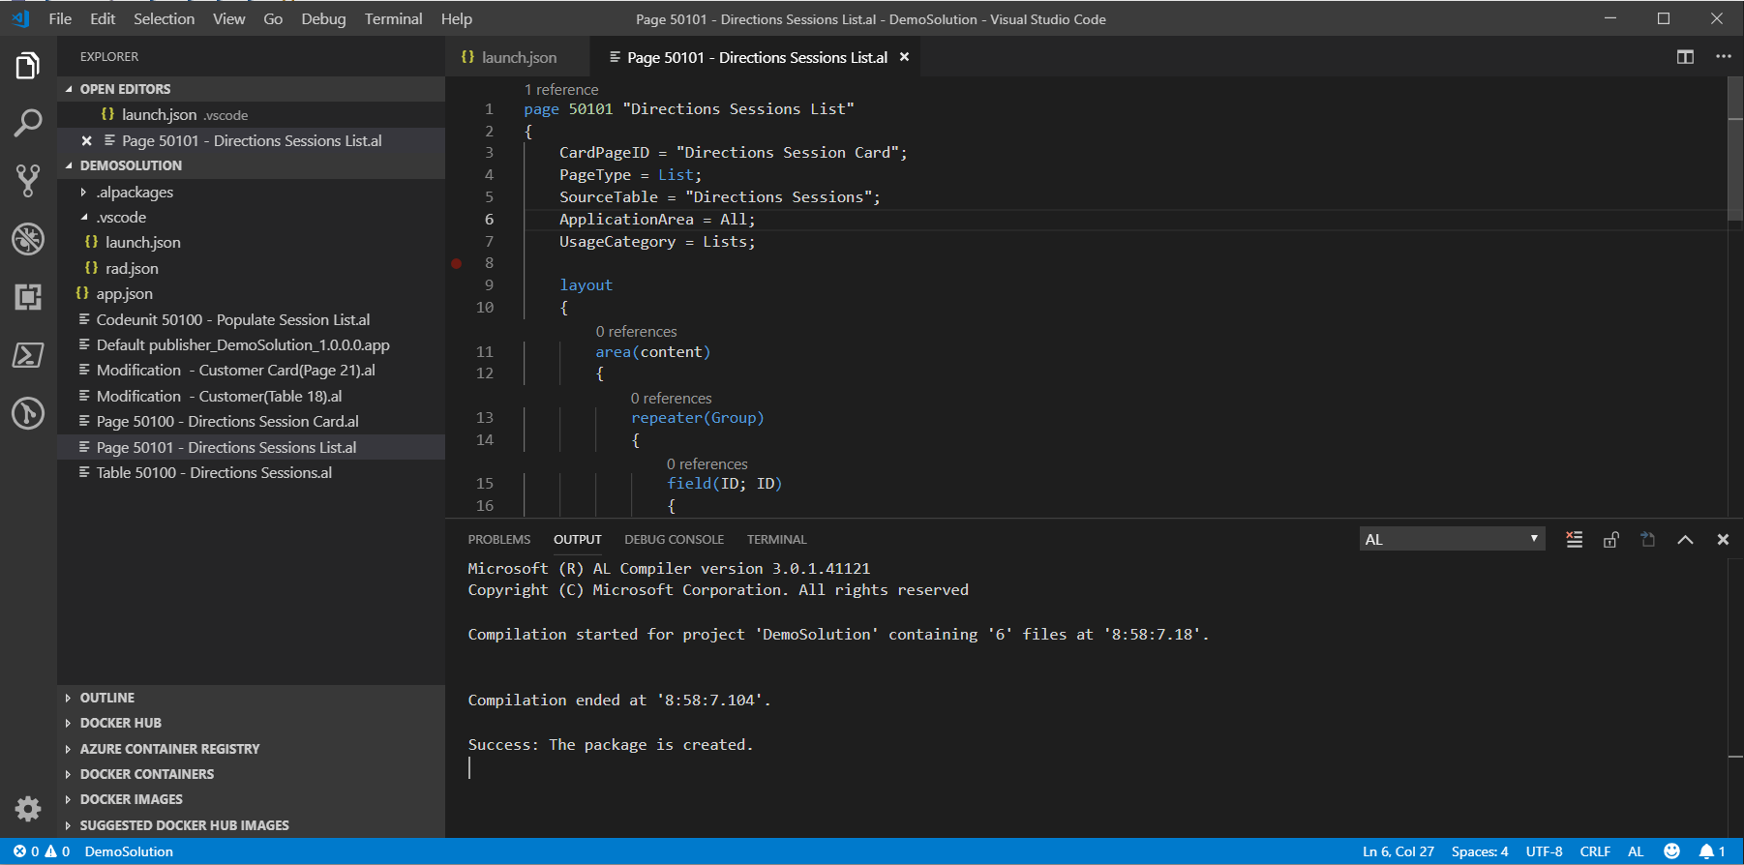Open the Debug view in the activity bar
The width and height of the screenshot is (1744, 865).
(x=28, y=238)
